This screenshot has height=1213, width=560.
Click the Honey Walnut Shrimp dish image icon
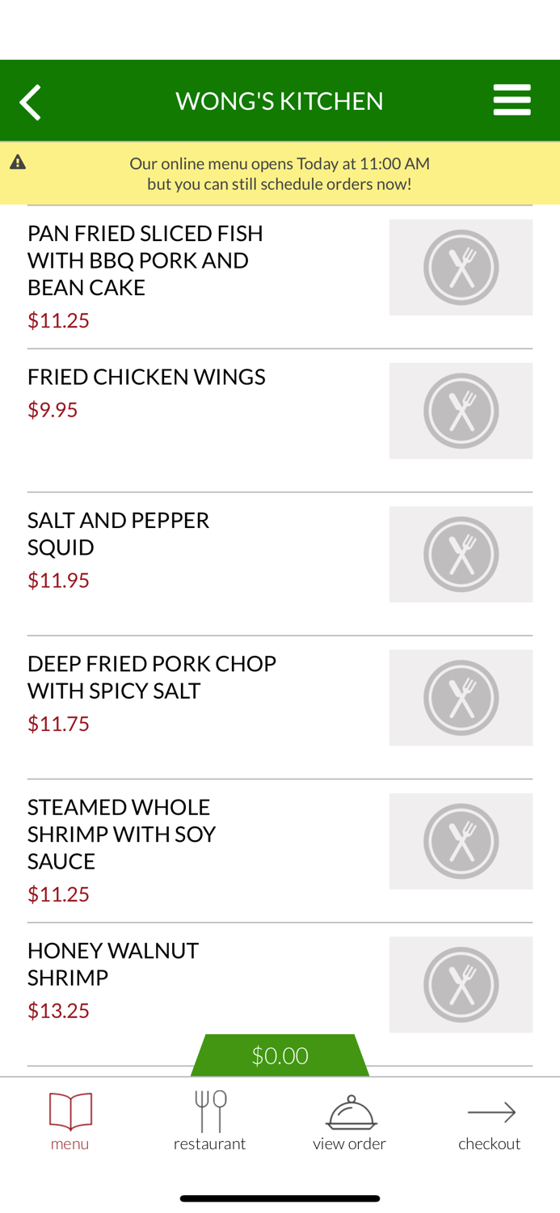461,984
